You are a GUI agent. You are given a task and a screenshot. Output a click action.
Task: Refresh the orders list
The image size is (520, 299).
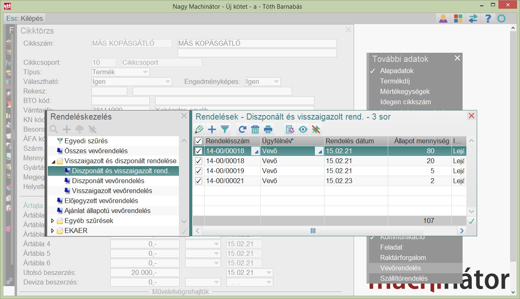pos(243,129)
